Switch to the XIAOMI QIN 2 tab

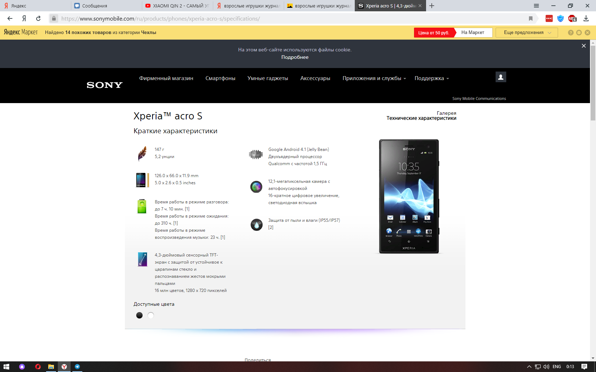177,6
